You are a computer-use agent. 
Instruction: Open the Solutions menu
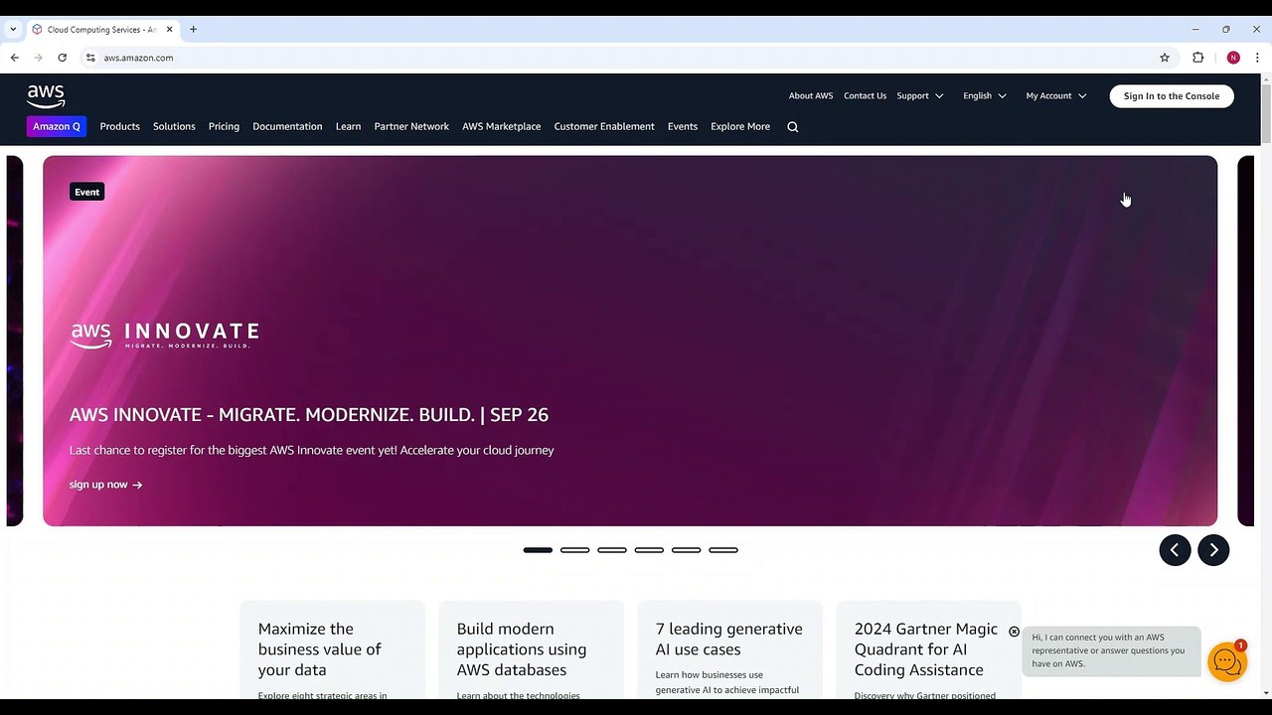click(x=174, y=127)
